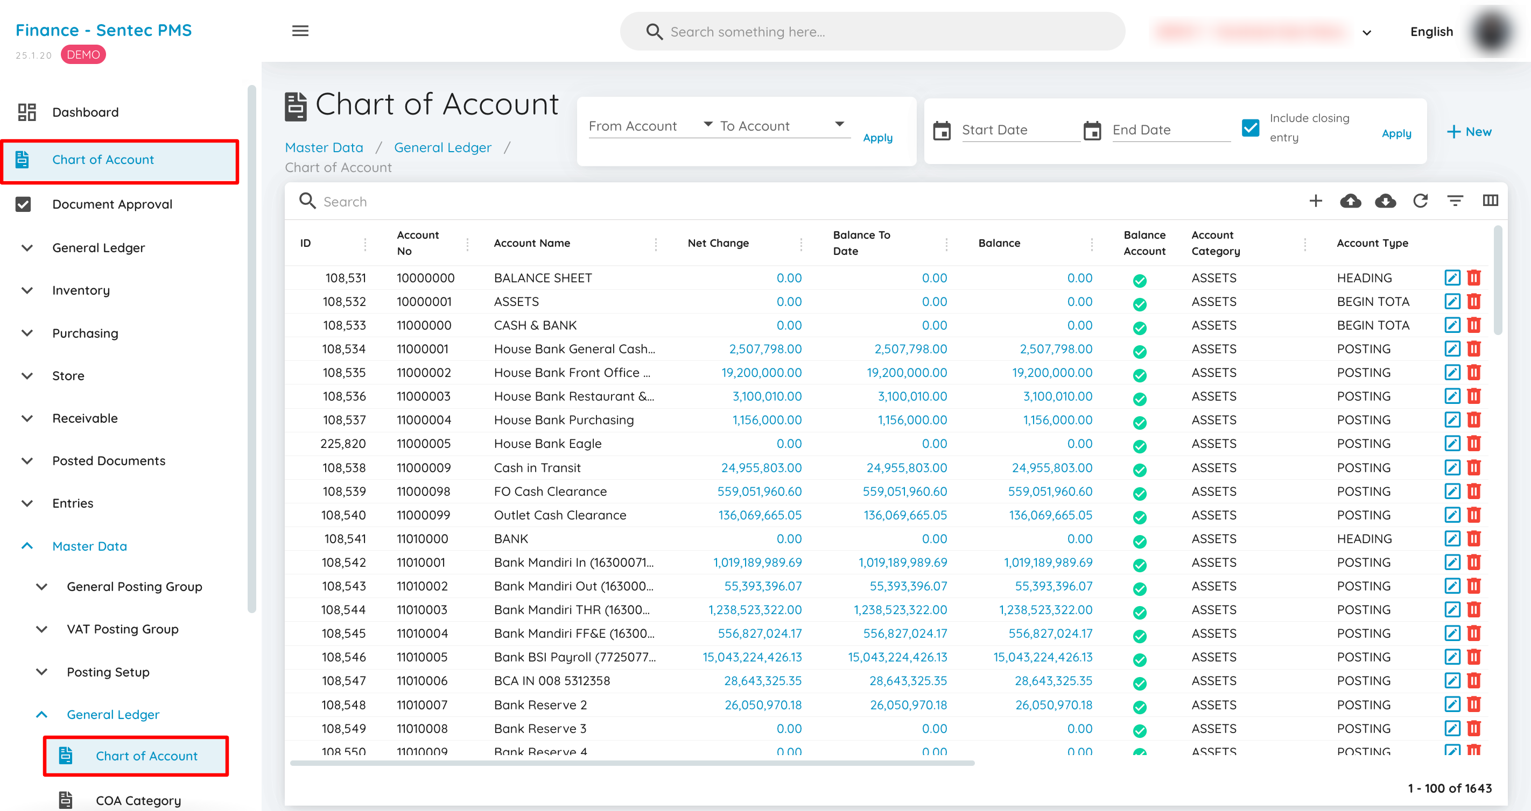Follow the Master Data breadcrumb link
The image size is (1531, 811).
tap(324, 147)
